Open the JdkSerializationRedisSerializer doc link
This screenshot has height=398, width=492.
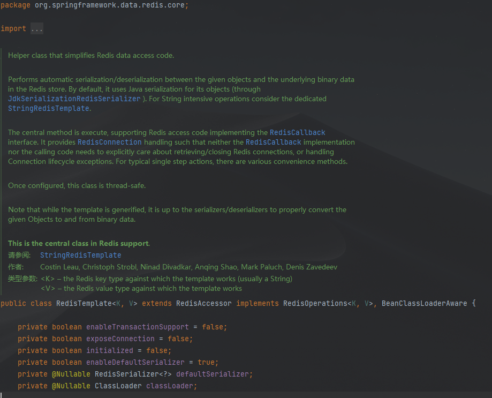[x=74, y=99]
